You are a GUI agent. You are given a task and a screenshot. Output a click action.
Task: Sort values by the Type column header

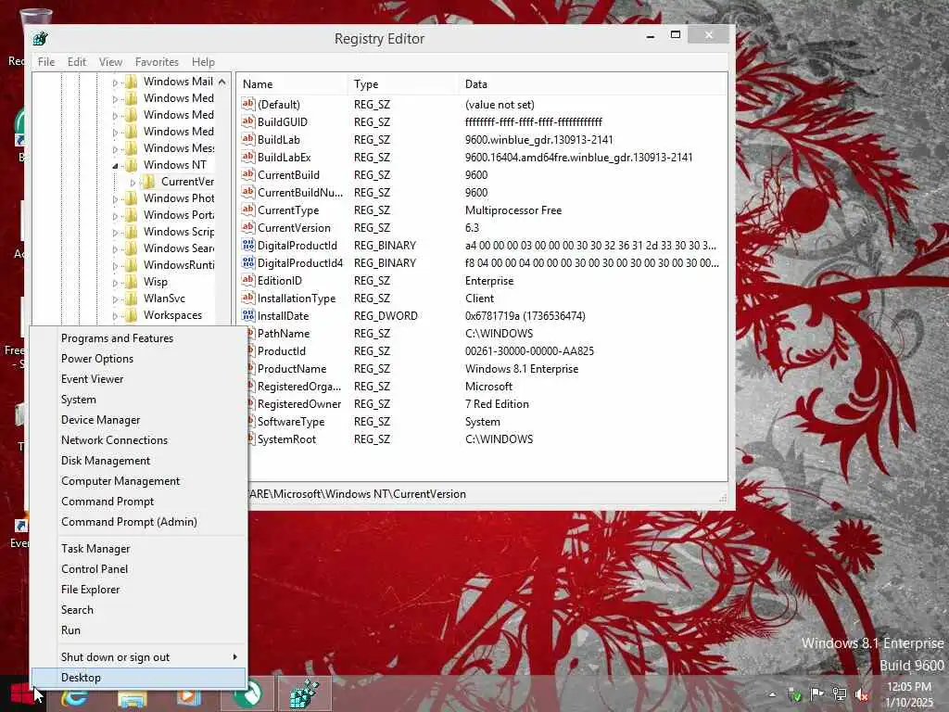pos(402,84)
